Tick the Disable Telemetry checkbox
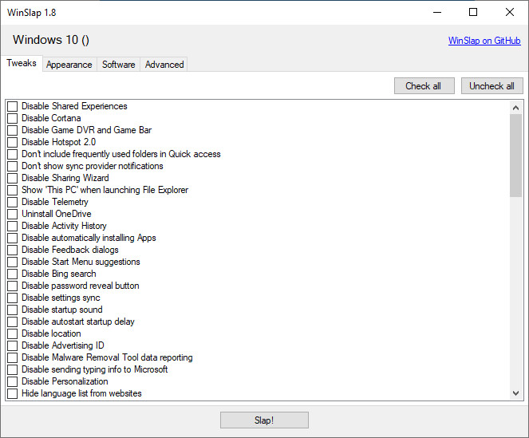The width and height of the screenshot is (529, 438). coord(13,202)
